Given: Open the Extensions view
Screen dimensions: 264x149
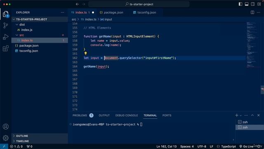Looking at the screenshot, I should pos(5,48).
